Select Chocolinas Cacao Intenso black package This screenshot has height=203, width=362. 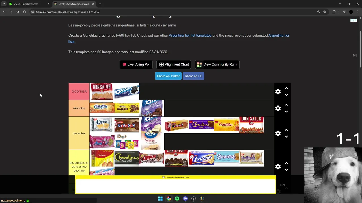pyautogui.click(x=127, y=158)
